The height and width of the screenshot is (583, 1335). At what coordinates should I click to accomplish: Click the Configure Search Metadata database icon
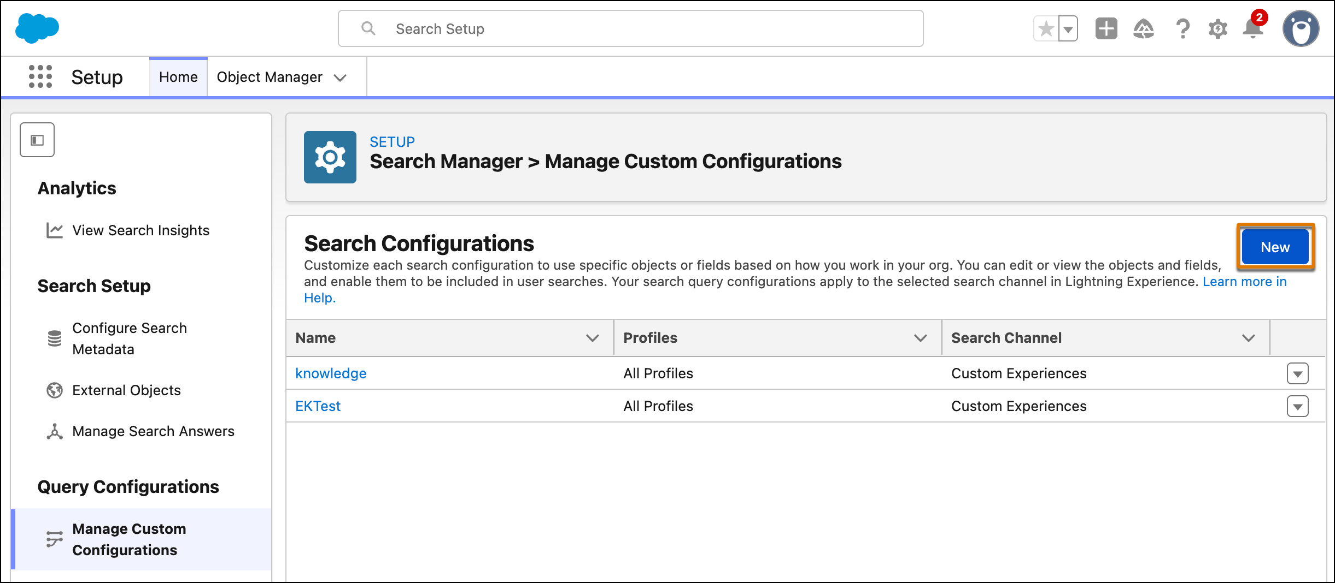click(x=54, y=338)
